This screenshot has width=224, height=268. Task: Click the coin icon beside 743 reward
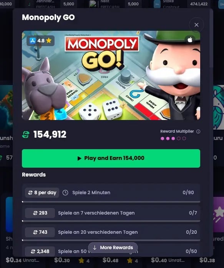(35, 232)
